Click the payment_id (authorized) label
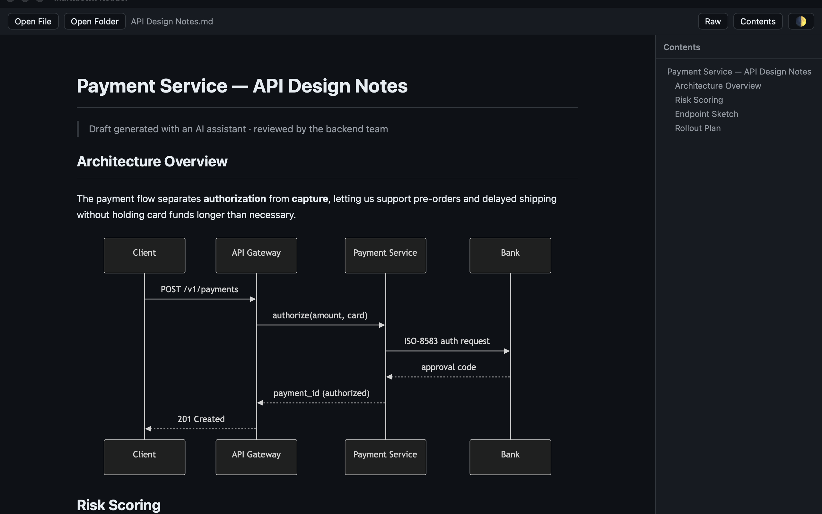The width and height of the screenshot is (822, 514). [x=321, y=393]
